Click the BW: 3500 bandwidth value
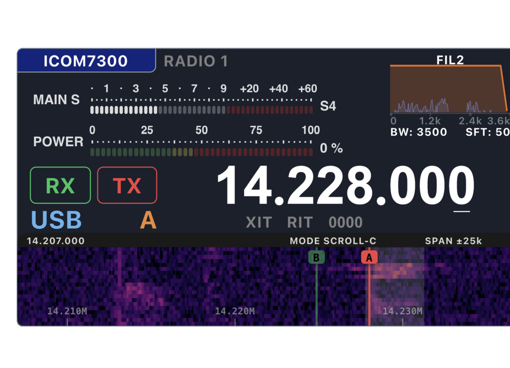510x368 pixels. [419, 132]
